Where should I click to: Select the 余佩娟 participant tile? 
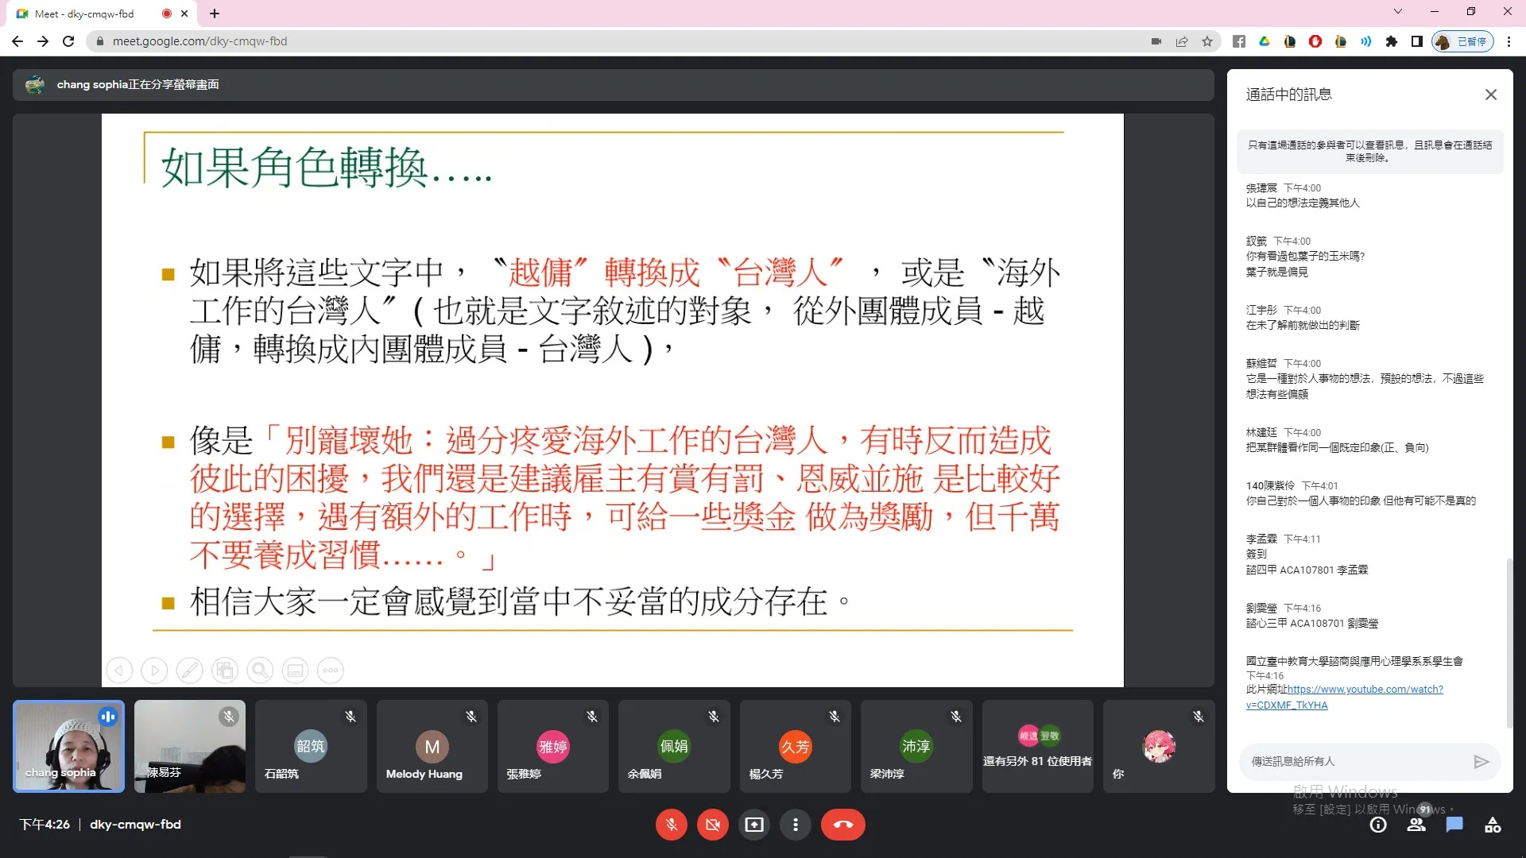click(x=674, y=746)
